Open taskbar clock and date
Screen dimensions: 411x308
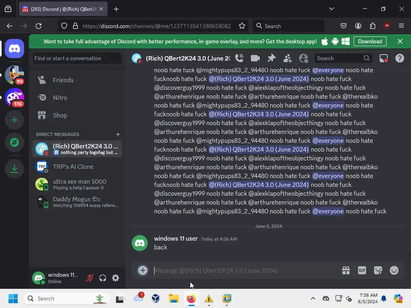[368, 298]
